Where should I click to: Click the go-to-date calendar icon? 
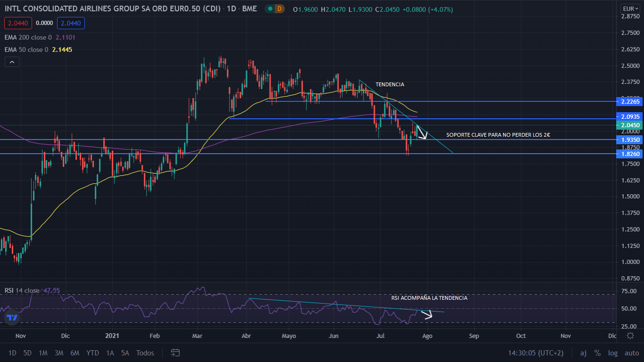click(175, 353)
